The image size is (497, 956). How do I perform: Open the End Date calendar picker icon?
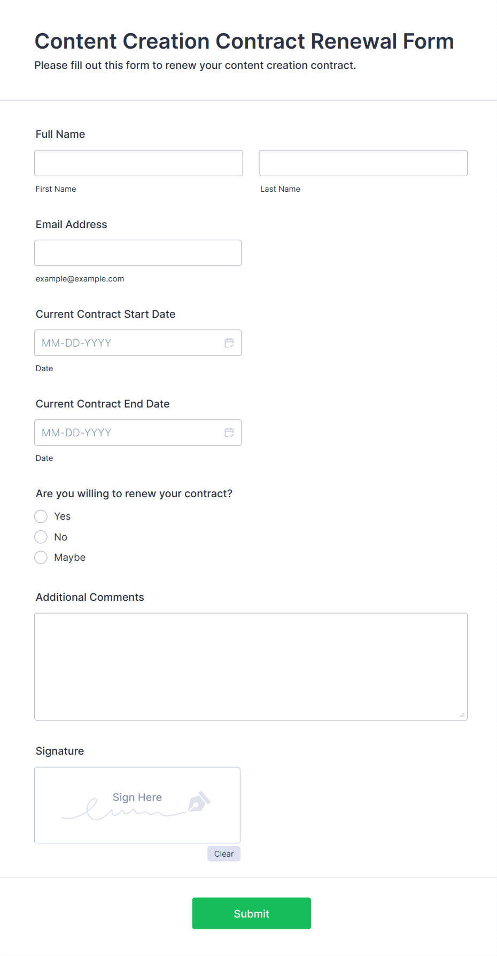(229, 433)
